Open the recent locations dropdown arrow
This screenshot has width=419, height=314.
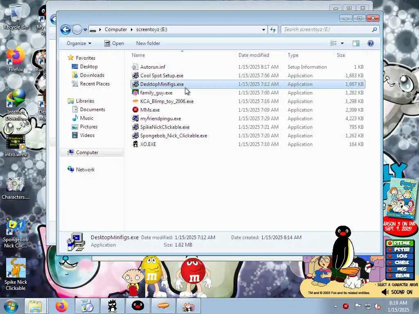[85, 29]
